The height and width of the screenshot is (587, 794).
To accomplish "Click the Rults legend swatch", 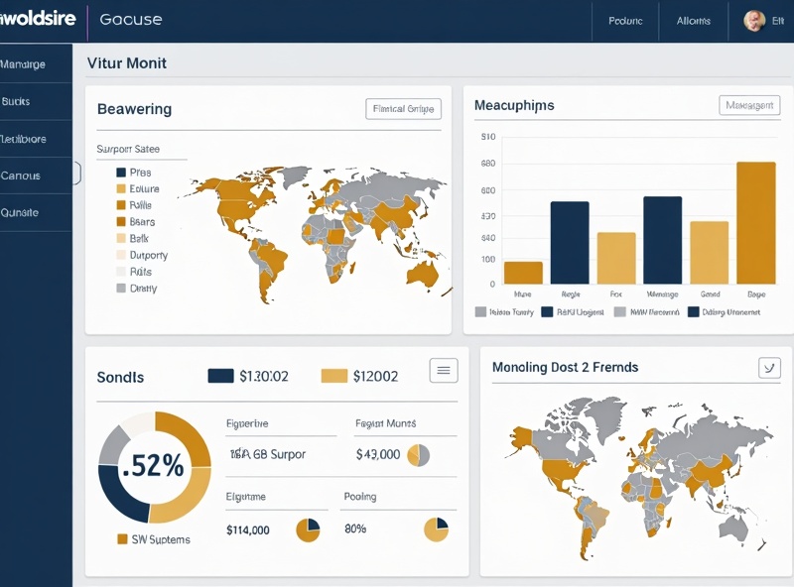I will click(x=121, y=272).
